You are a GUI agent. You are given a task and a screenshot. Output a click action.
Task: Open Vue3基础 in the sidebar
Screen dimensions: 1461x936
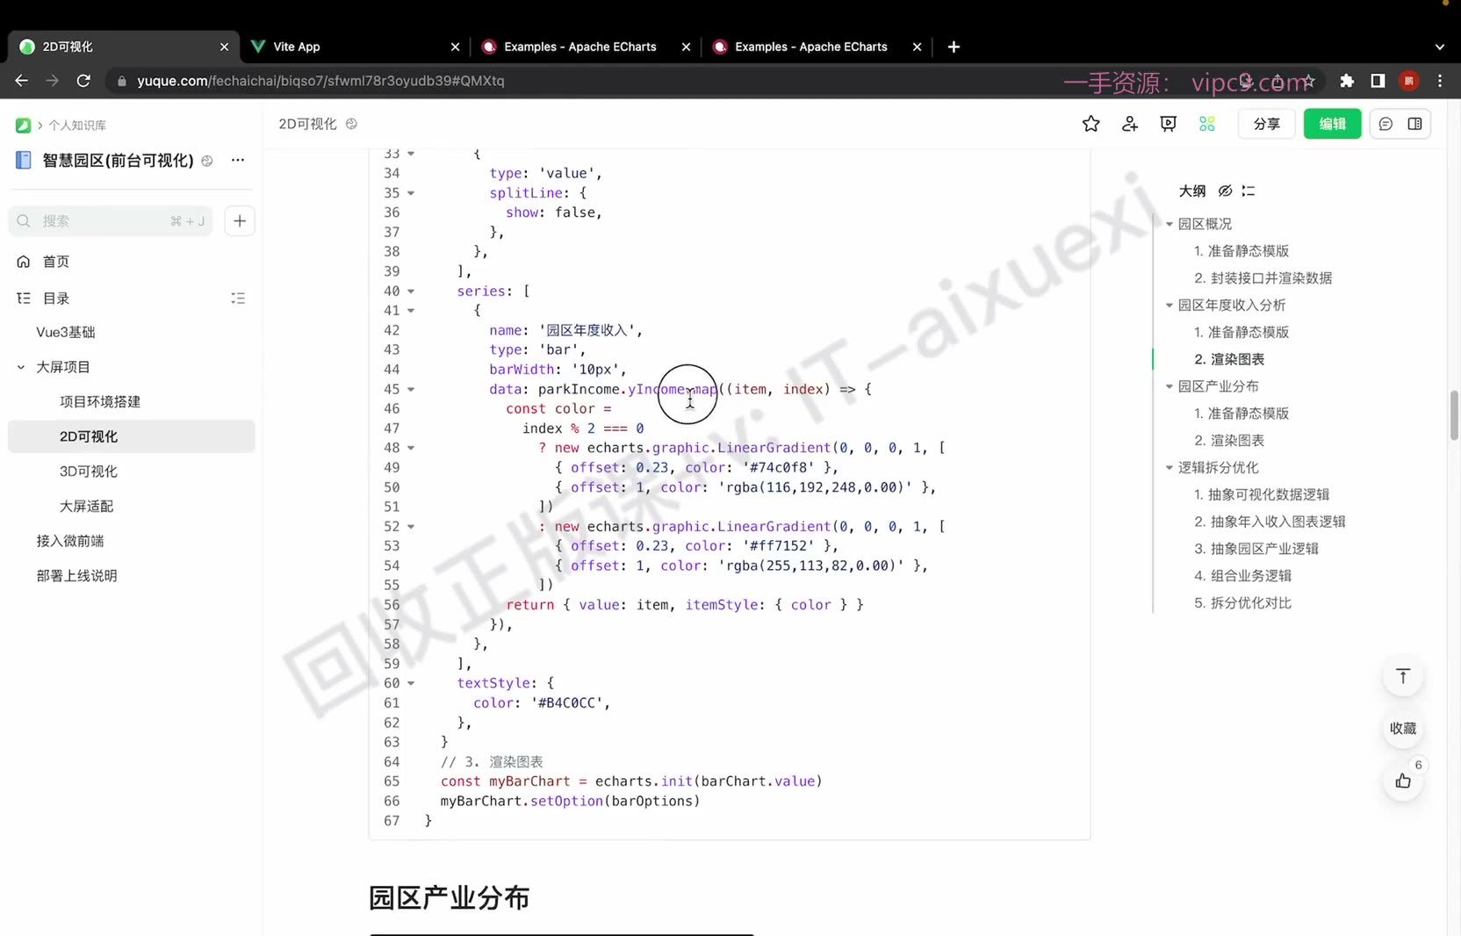(x=66, y=332)
